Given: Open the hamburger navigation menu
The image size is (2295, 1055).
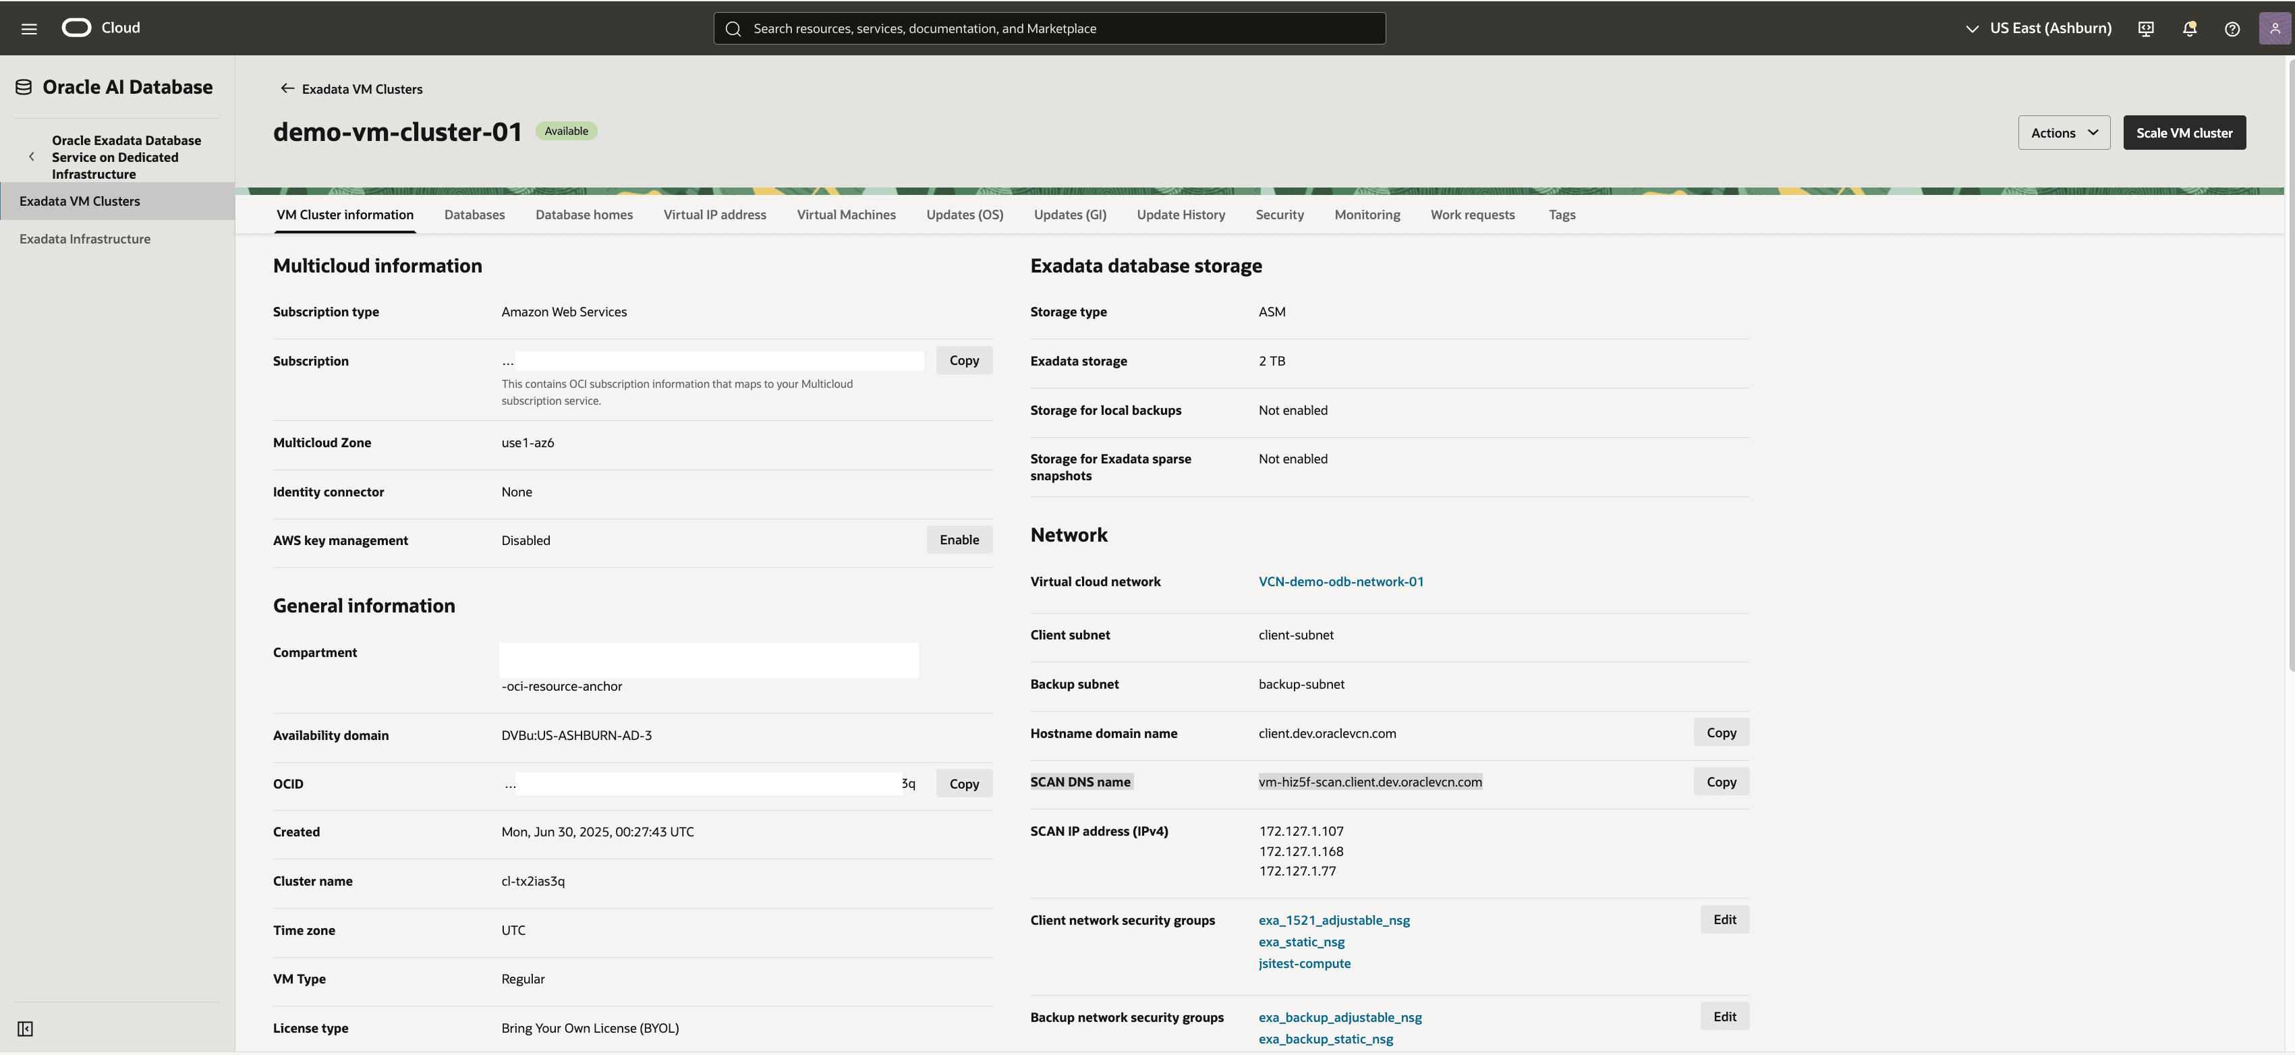Looking at the screenshot, I should coord(28,28).
